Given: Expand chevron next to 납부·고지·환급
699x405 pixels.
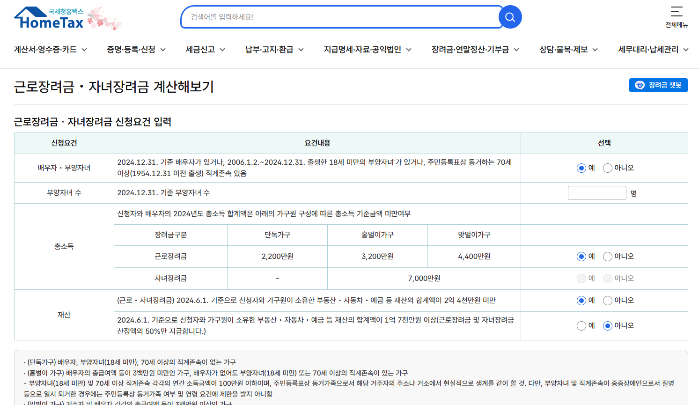Looking at the screenshot, I should click(x=301, y=50).
